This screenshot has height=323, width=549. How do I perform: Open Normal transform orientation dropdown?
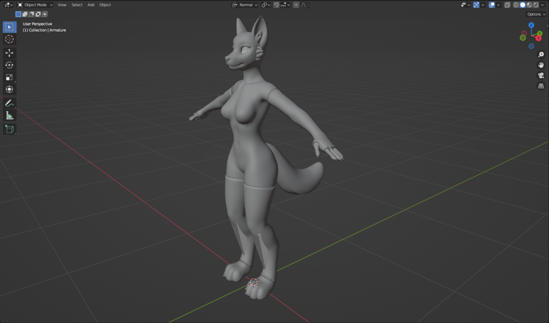[245, 5]
